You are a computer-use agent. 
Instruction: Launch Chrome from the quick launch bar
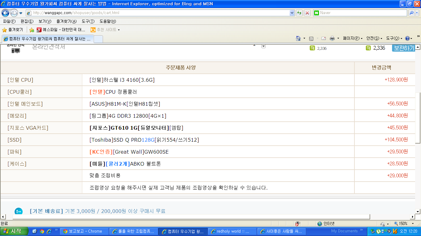(x=42, y=231)
